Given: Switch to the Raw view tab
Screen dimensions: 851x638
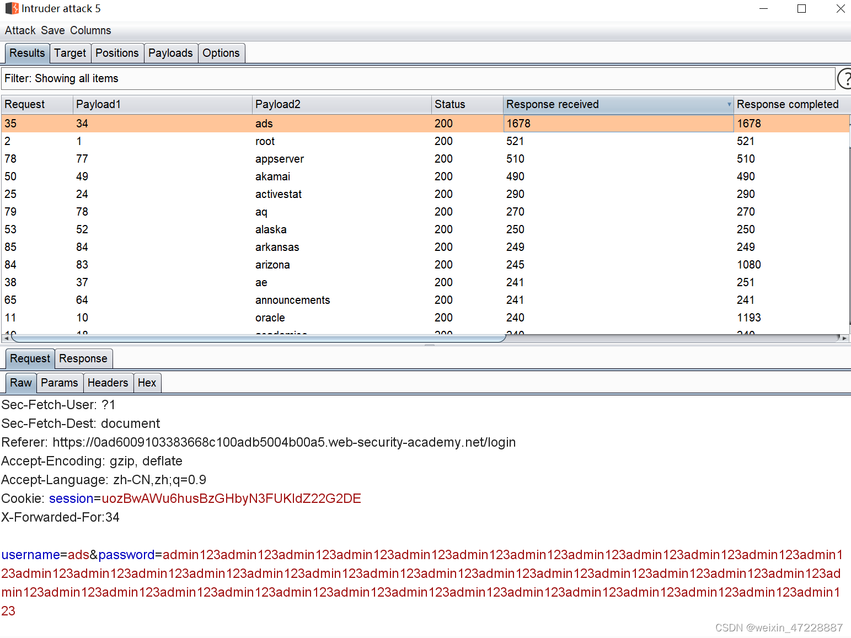Looking at the screenshot, I should pyautogui.click(x=21, y=383).
